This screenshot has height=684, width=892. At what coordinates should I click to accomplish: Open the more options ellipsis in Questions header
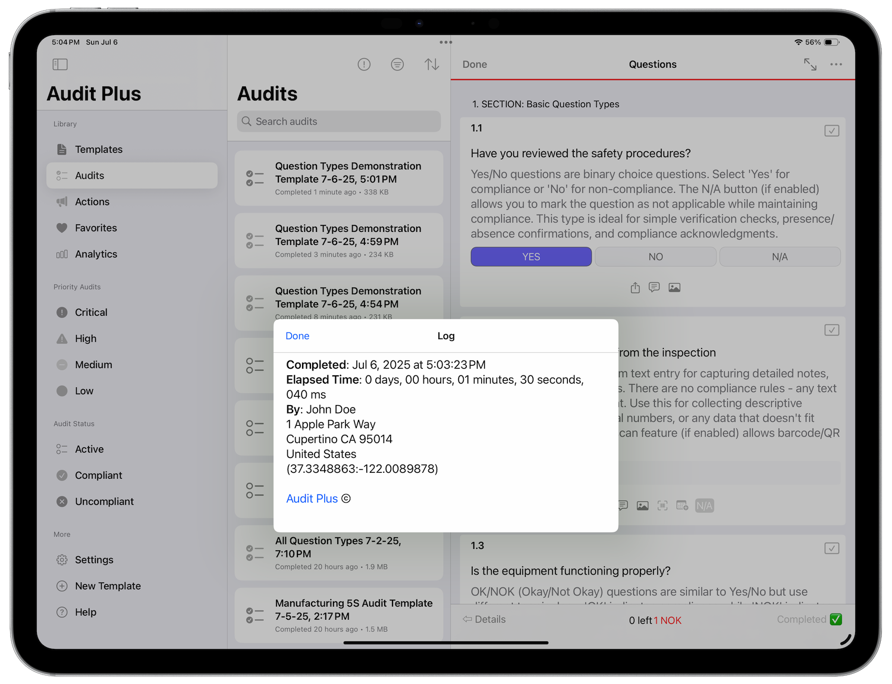[x=836, y=64]
